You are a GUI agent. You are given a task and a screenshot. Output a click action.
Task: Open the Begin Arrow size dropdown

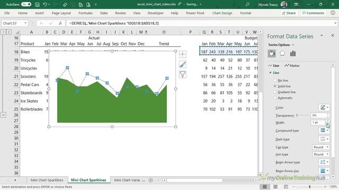pos(324,171)
